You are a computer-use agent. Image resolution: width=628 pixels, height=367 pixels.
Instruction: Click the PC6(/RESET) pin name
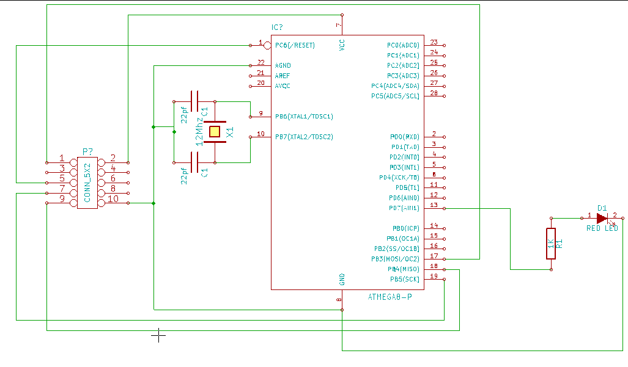295,46
